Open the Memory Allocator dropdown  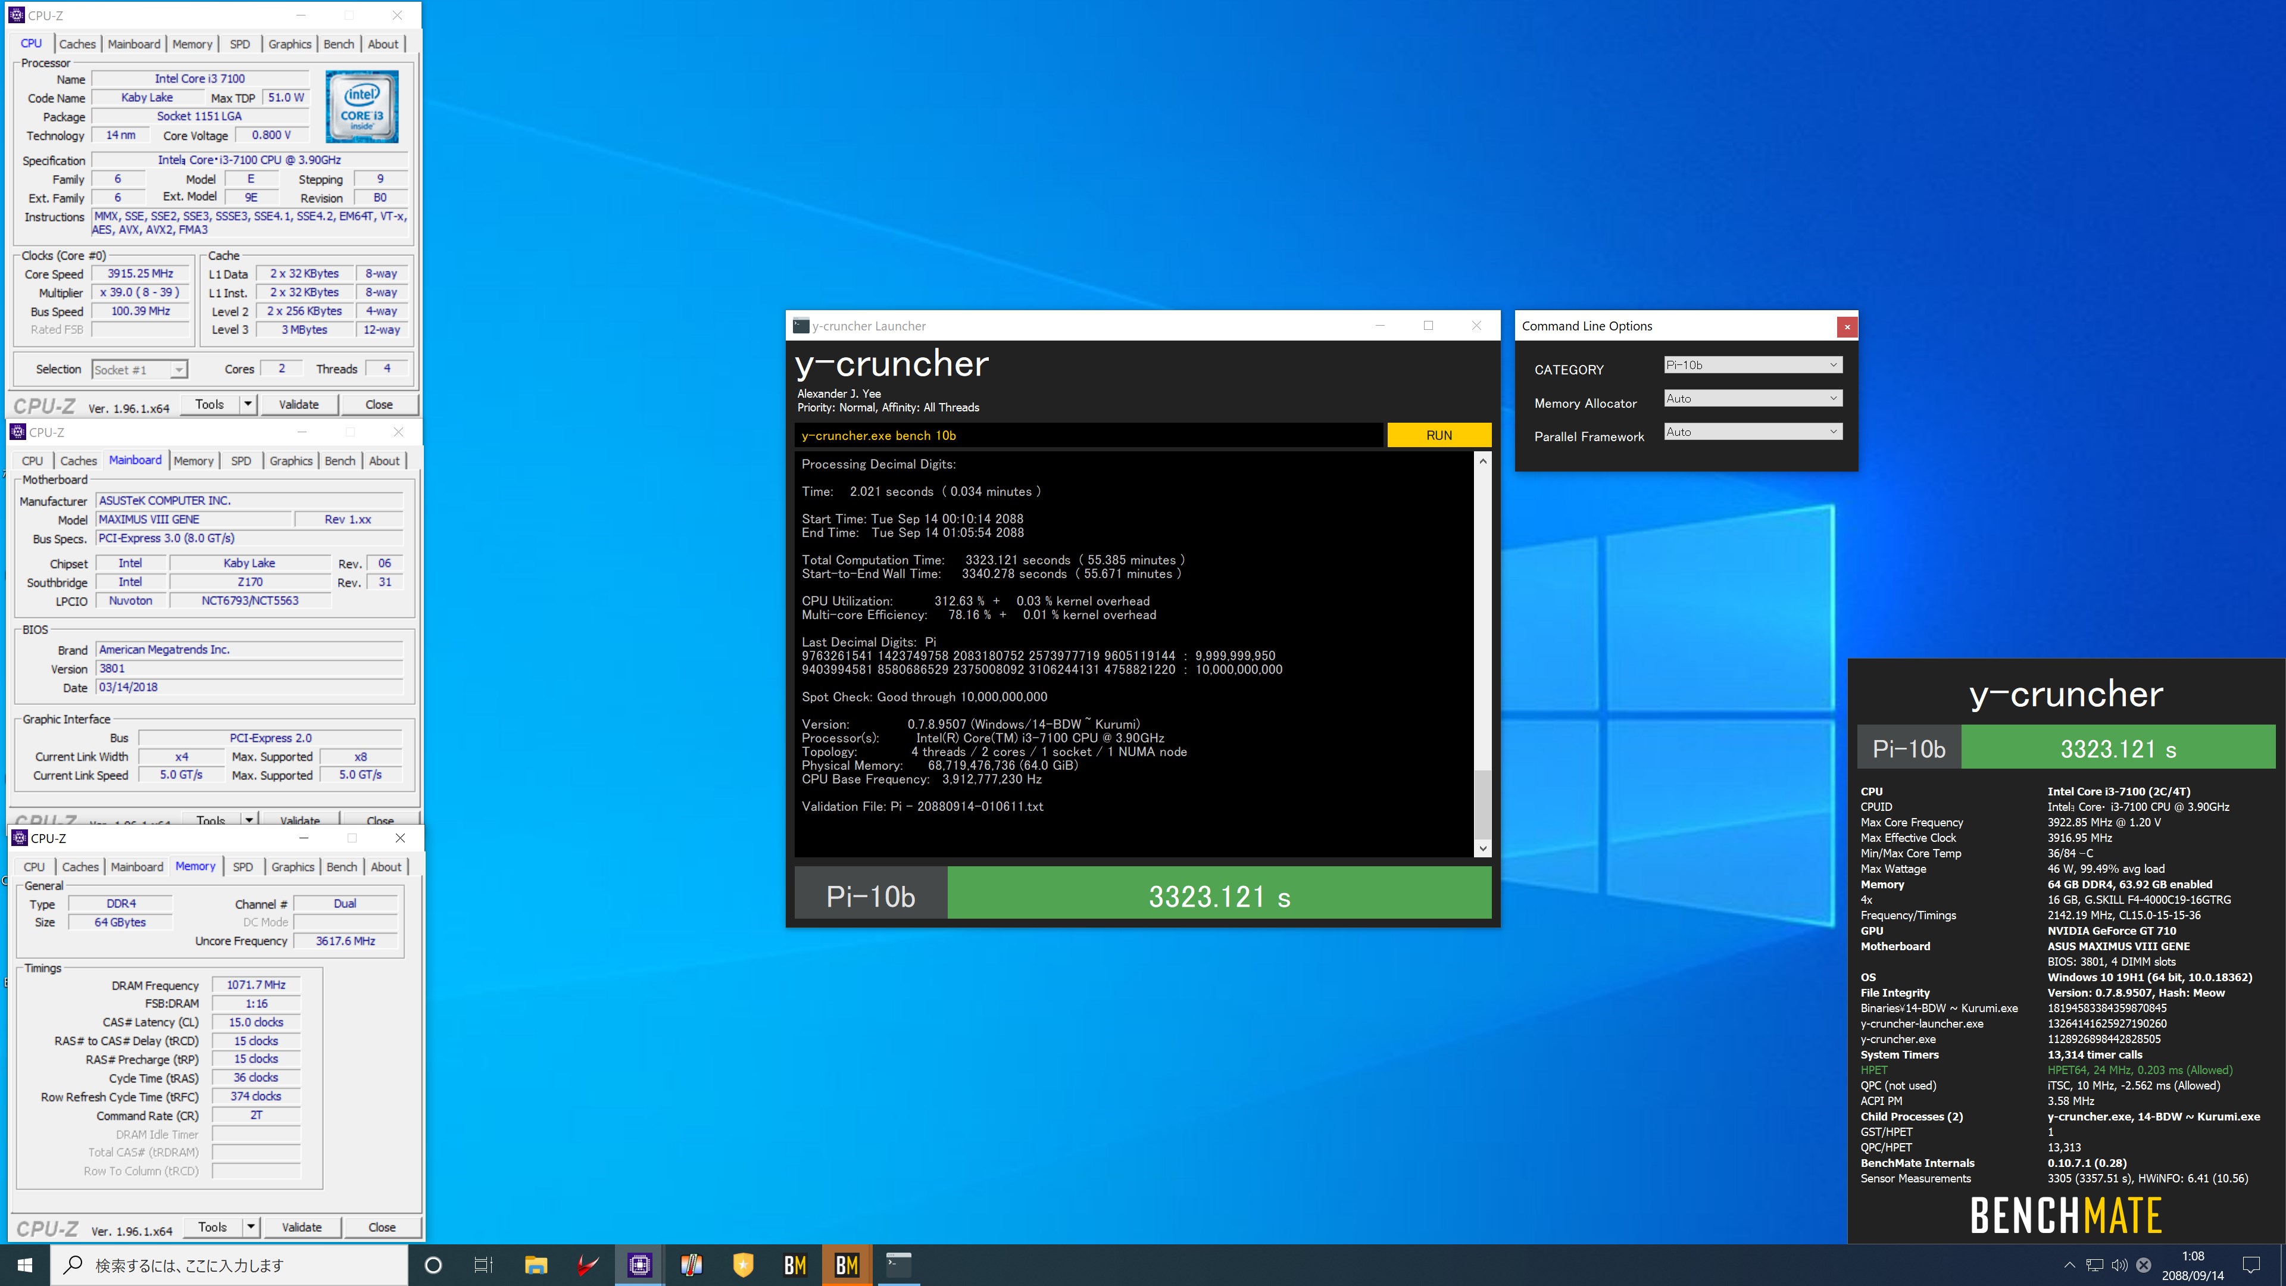1753,398
